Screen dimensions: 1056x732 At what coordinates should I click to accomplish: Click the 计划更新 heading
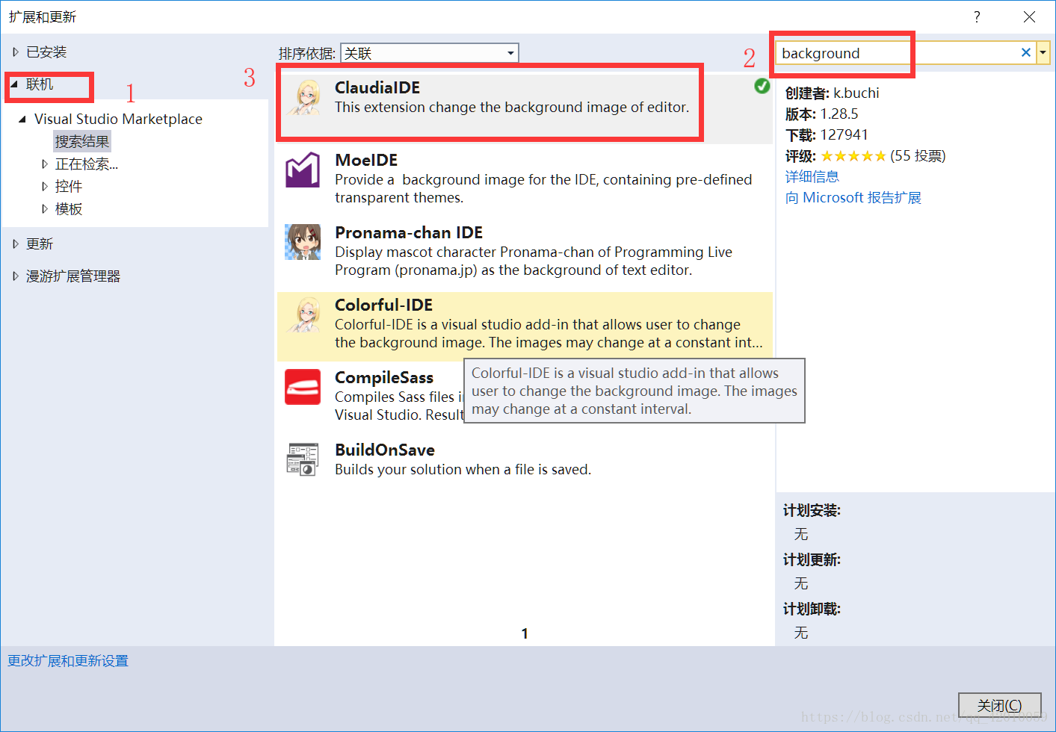[812, 560]
